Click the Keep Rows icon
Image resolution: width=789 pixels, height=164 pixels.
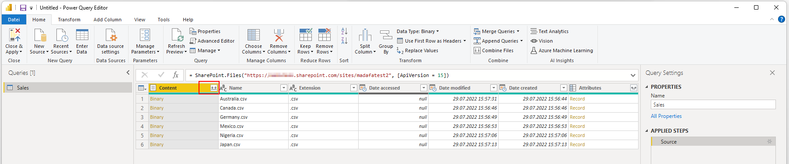click(306, 35)
